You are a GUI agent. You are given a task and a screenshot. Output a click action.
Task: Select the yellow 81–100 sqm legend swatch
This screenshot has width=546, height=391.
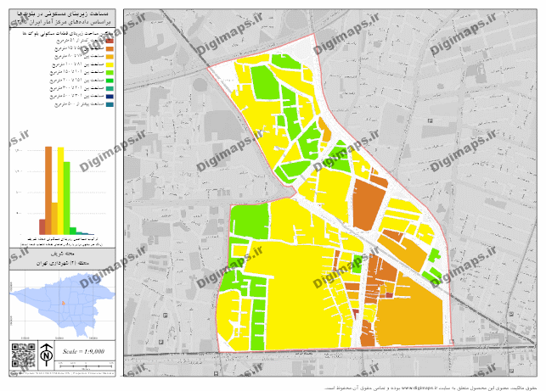click(x=109, y=64)
